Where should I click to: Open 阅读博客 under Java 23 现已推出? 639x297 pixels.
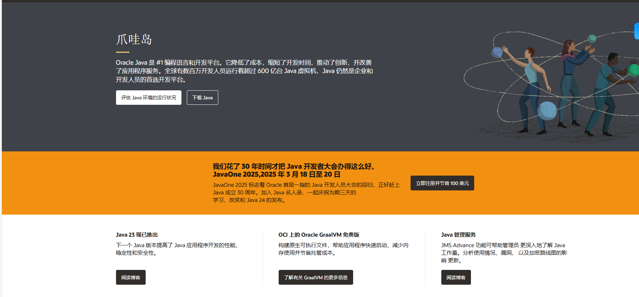tap(130, 277)
